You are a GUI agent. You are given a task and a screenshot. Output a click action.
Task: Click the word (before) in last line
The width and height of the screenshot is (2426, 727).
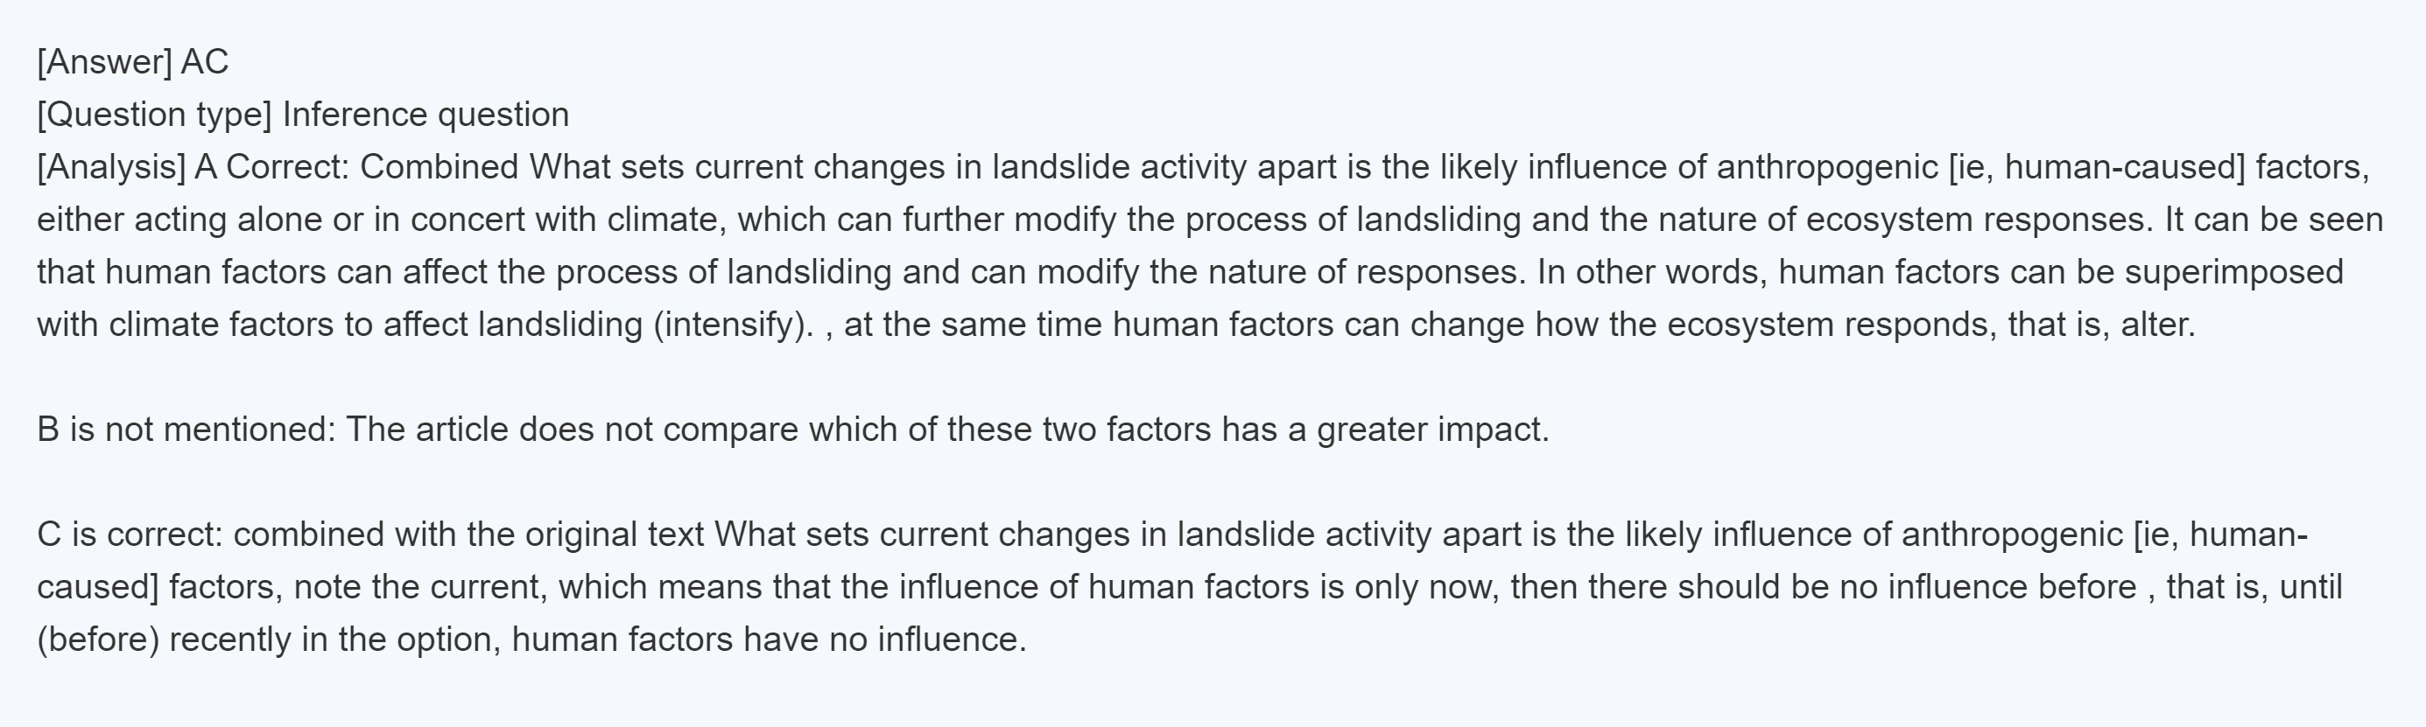point(98,640)
